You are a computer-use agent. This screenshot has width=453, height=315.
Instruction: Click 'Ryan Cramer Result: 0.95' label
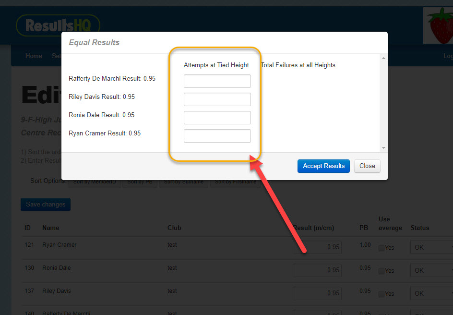click(x=105, y=133)
